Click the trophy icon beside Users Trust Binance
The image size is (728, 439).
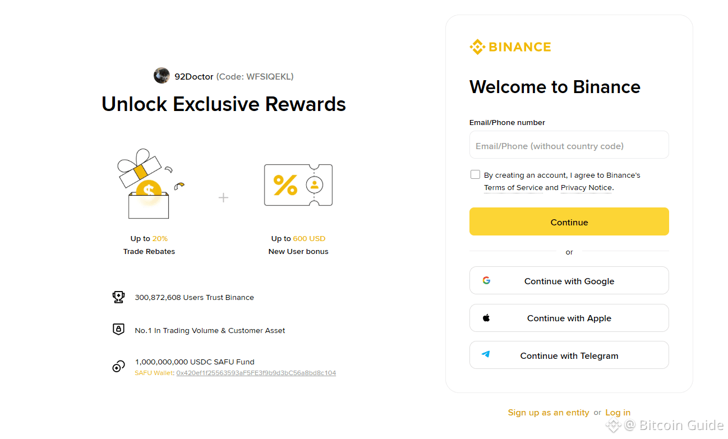click(118, 297)
